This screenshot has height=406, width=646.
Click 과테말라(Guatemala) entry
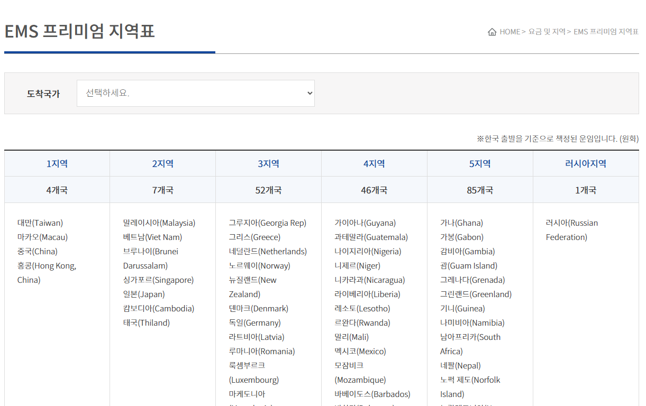point(371,237)
